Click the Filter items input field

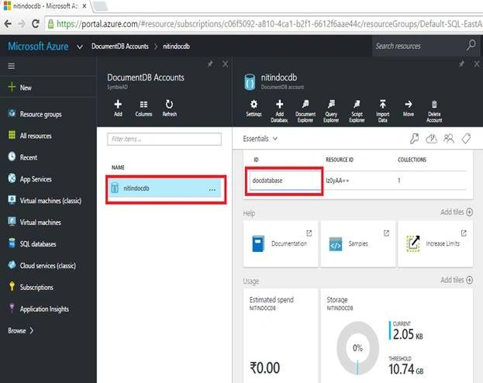click(164, 139)
